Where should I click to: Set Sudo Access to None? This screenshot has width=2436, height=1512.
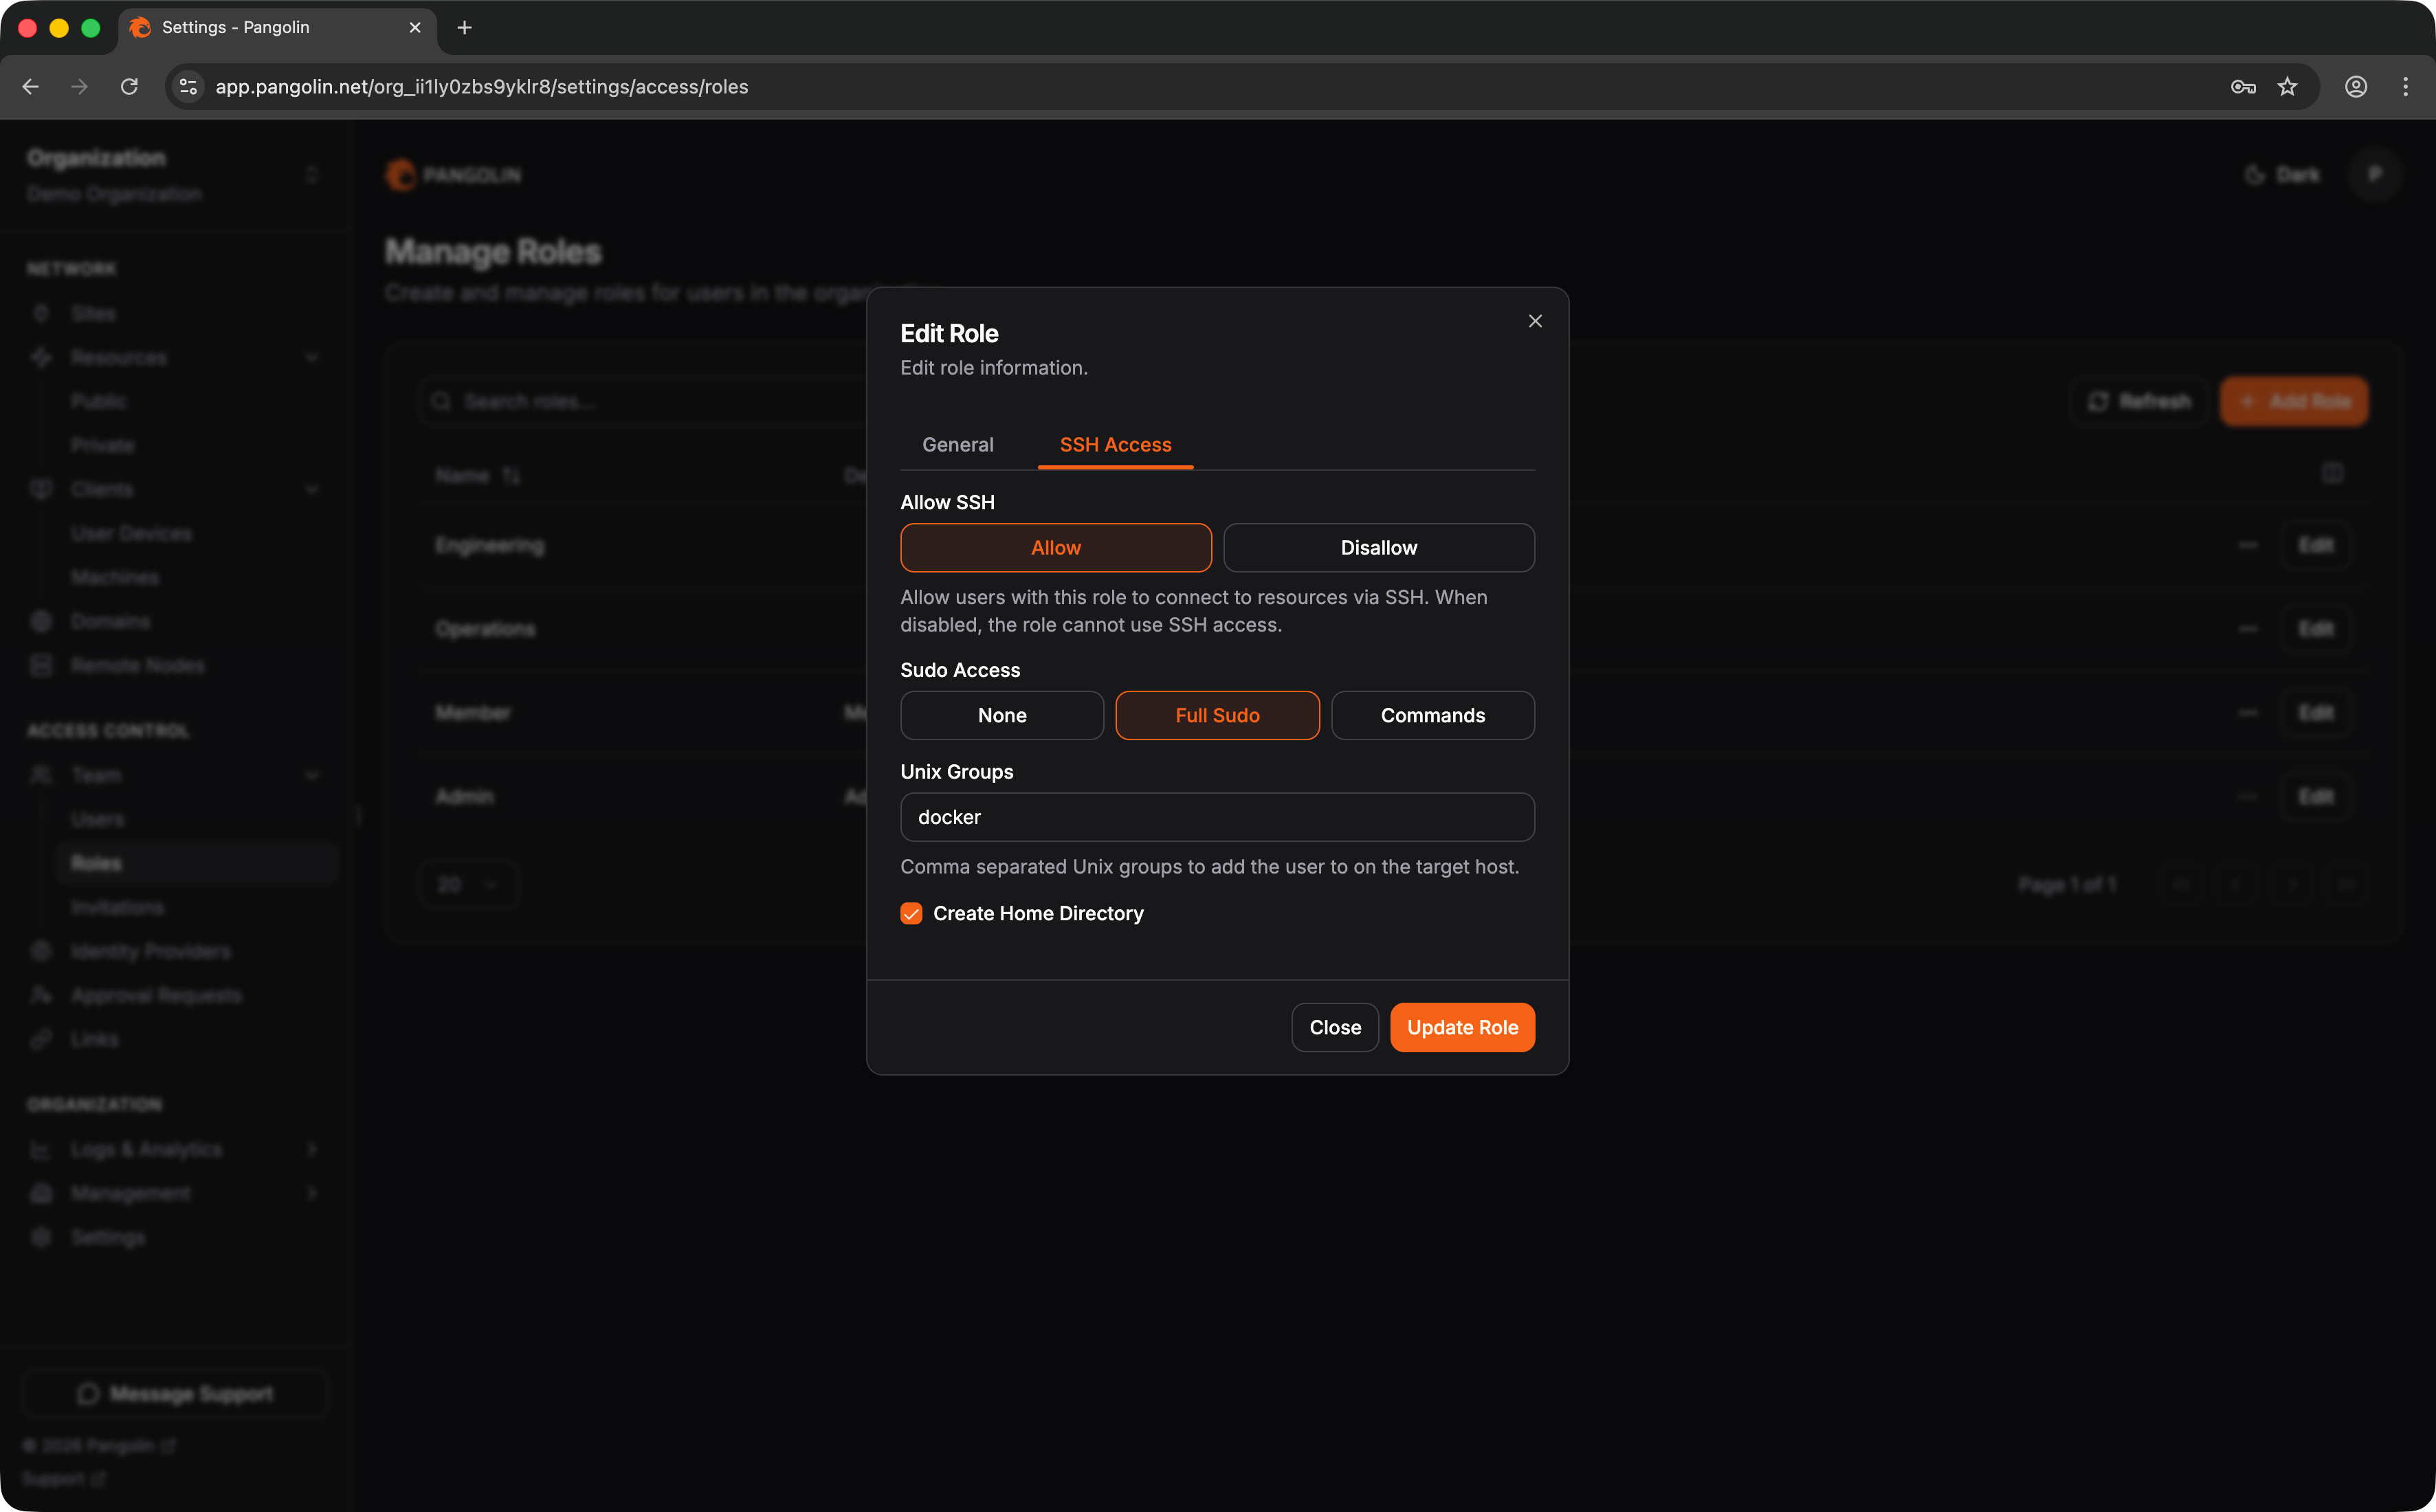point(1002,715)
